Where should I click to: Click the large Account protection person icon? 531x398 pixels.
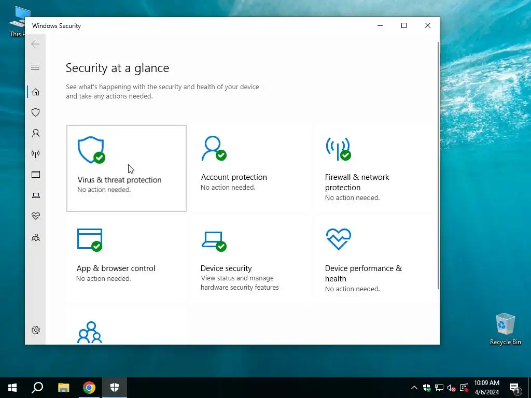click(214, 148)
